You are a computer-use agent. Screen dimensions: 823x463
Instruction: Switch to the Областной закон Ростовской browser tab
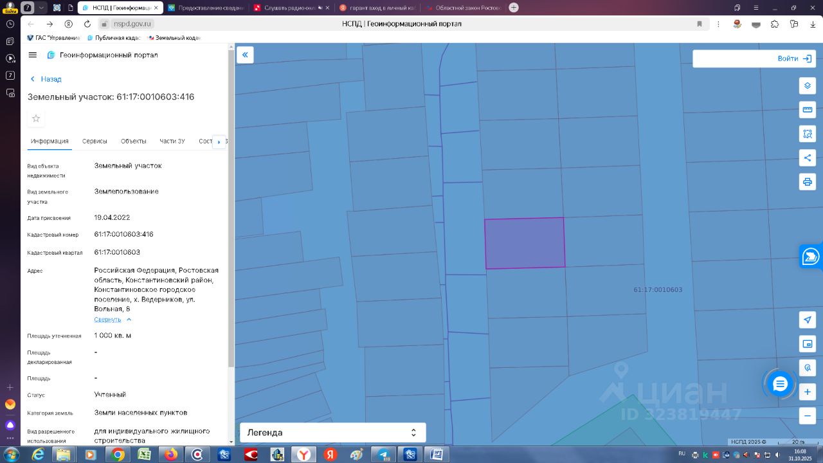pos(463,8)
